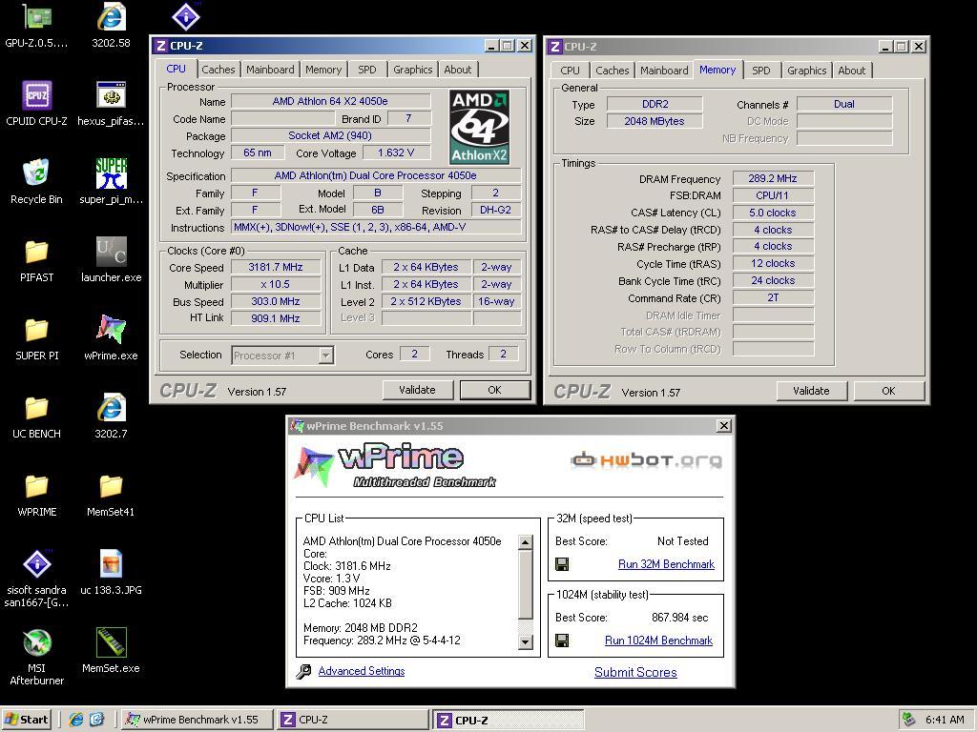
Task: Open Memory tab in left CPU-Z window
Action: click(x=323, y=69)
